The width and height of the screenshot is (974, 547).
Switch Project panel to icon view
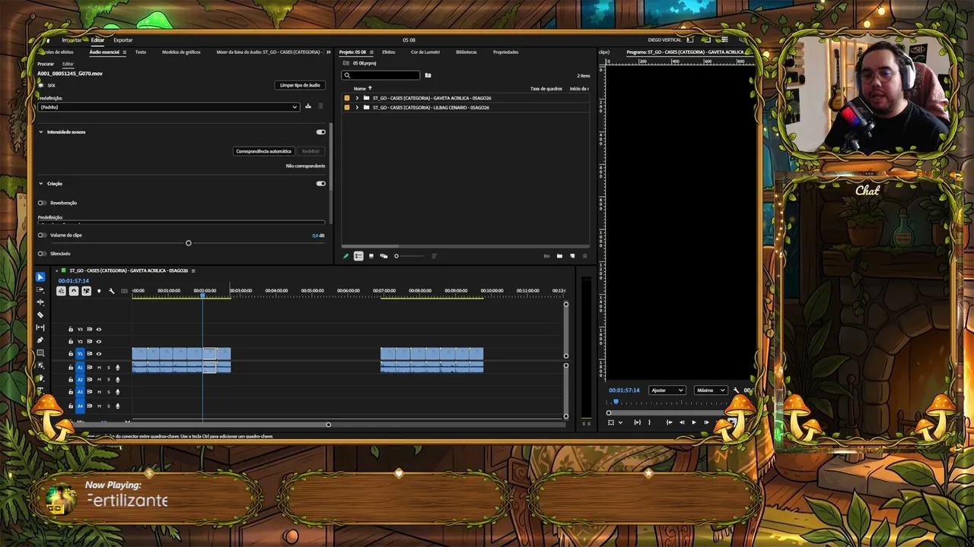pos(371,256)
